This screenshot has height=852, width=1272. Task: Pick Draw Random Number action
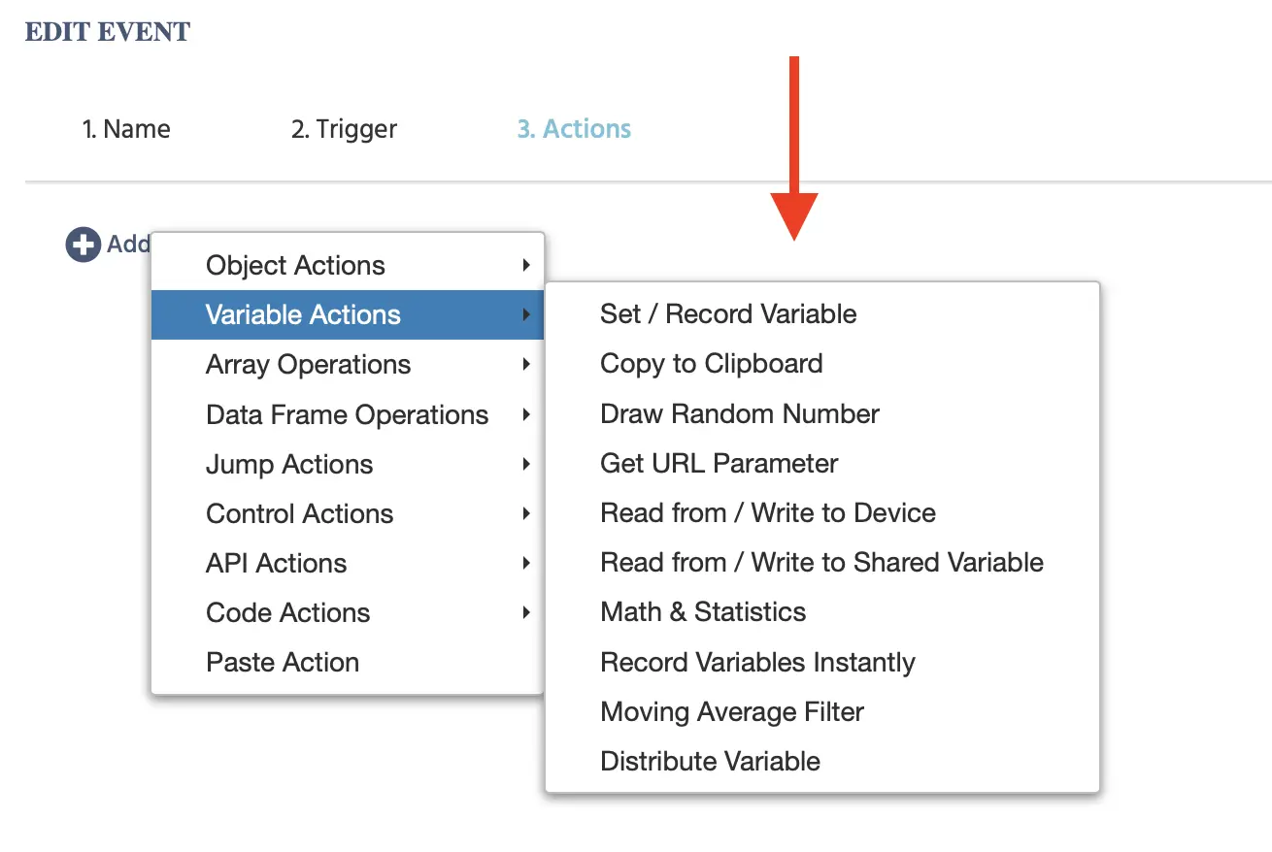pos(740,414)
